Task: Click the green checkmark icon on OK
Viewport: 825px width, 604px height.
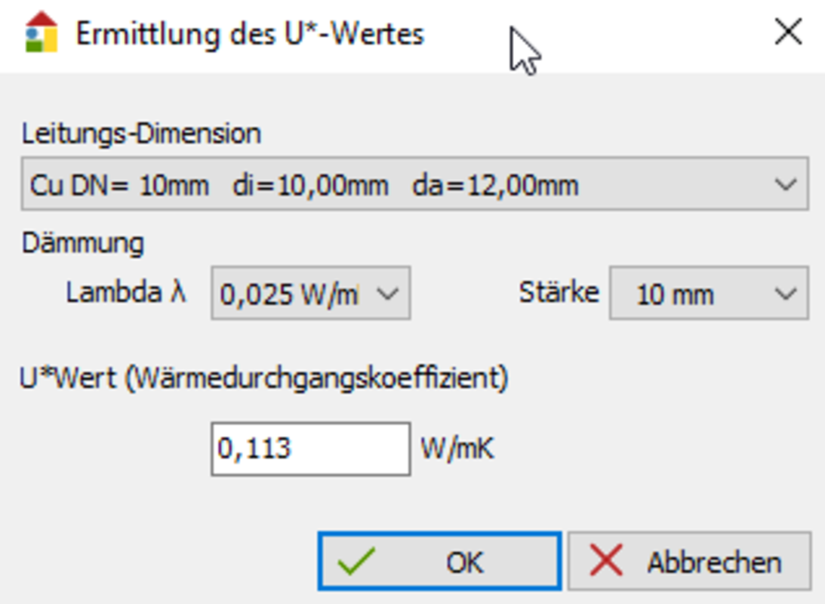Action: click(356, 562)
